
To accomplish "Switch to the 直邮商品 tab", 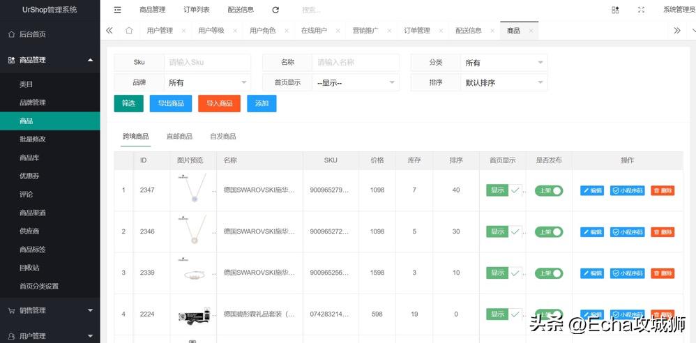I will 179,136.
